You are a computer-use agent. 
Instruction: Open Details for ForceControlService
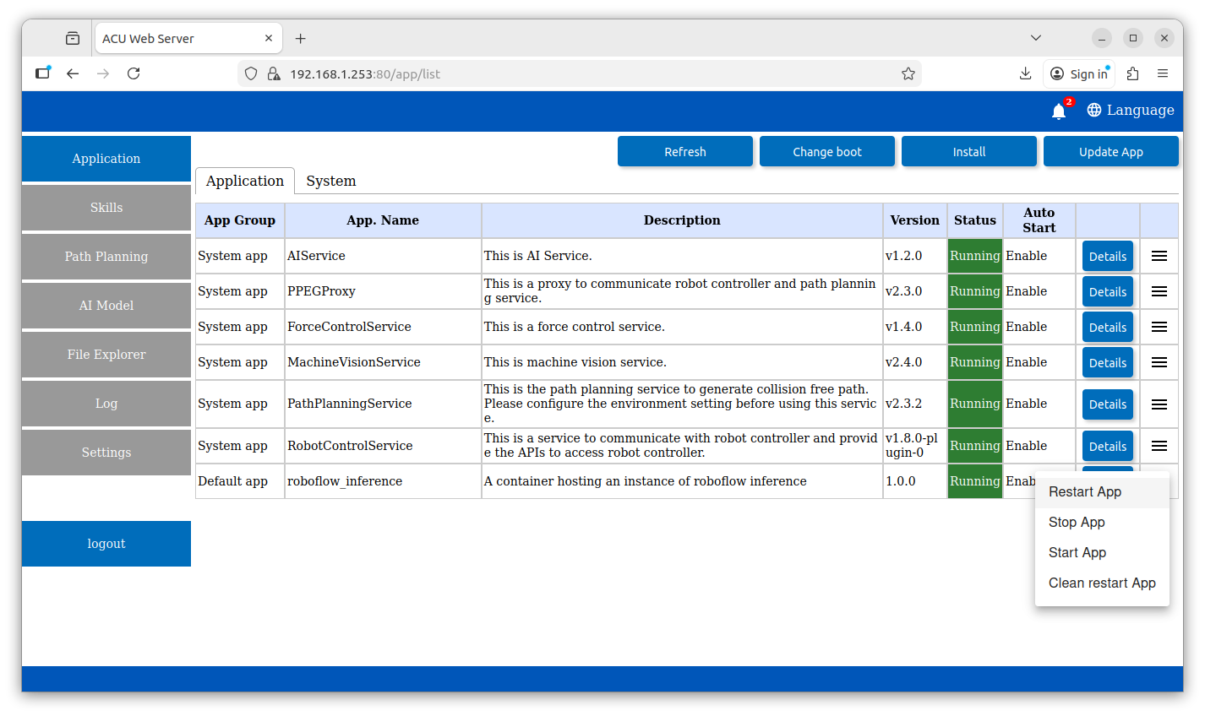[x=1108, y=328]
